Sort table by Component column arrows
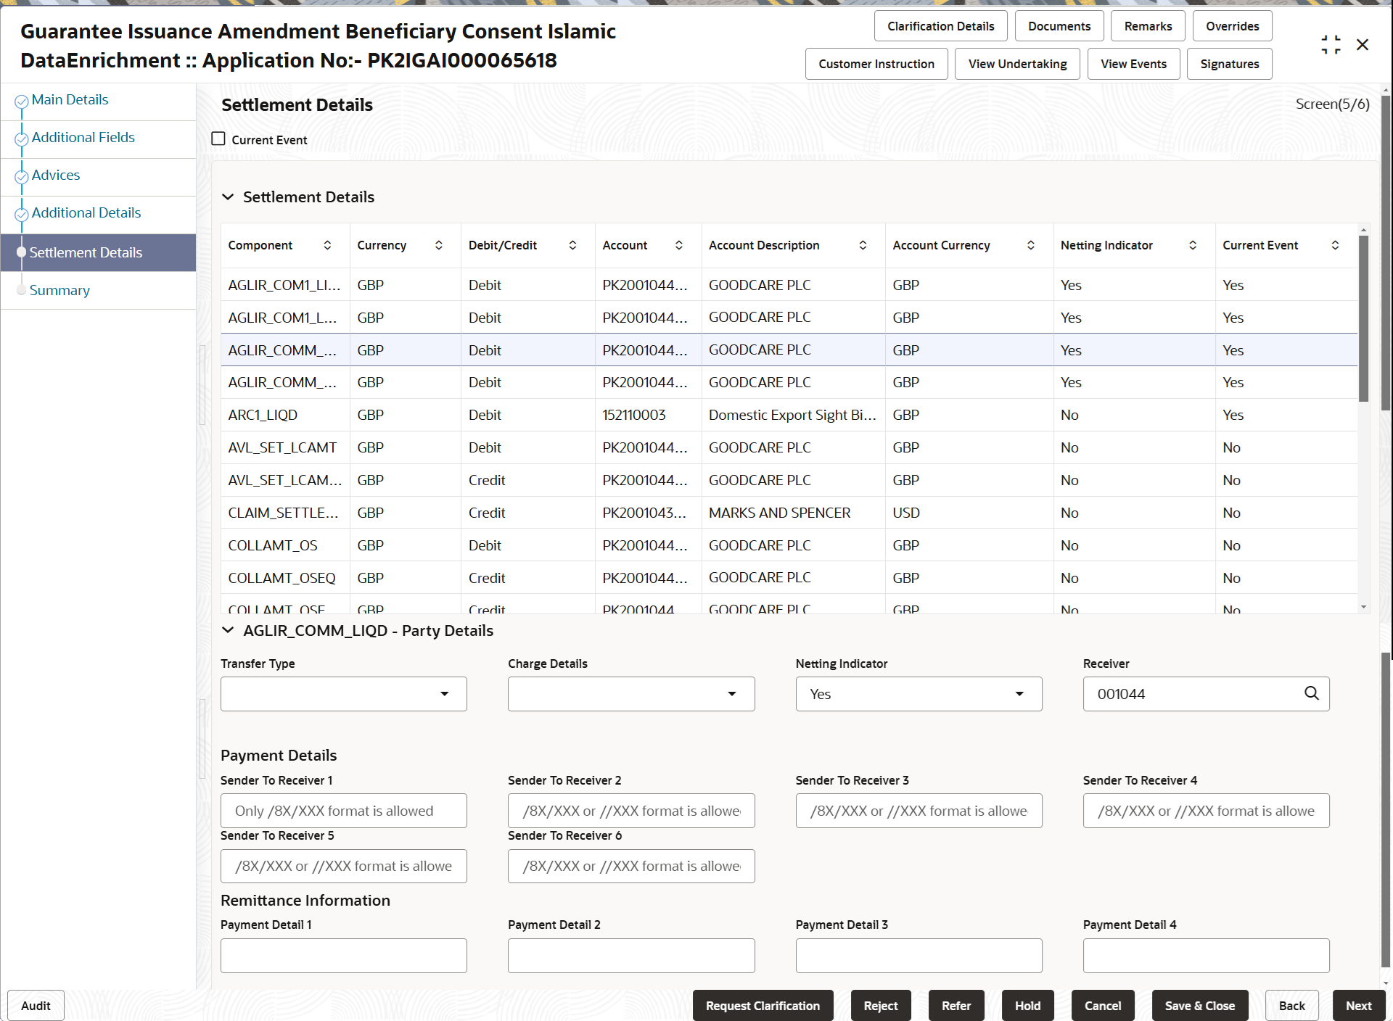 click(x=327, y=245)
